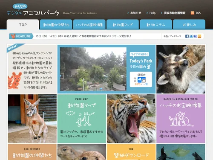
Task: Open the live park camera image
Action: (x=93, y=69)
